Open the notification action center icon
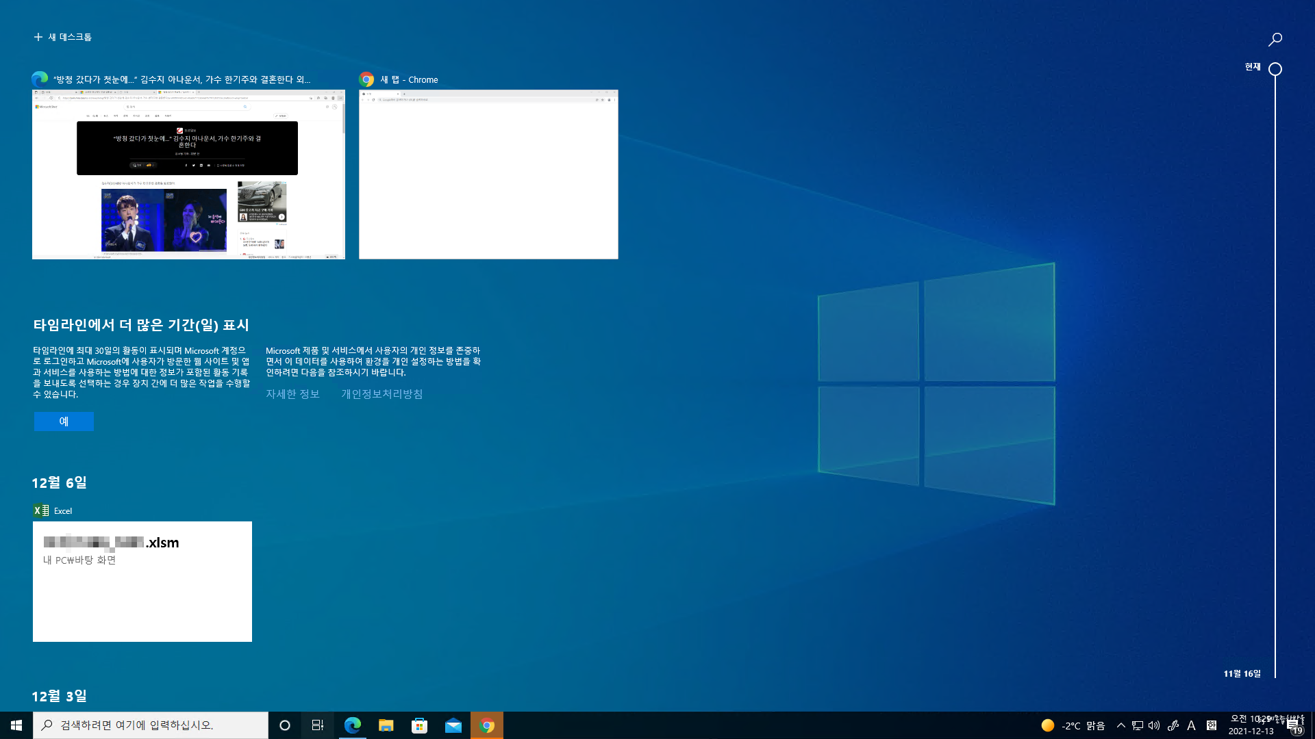The width and height of the screenshot is (1315, 739). (1292, 725)
